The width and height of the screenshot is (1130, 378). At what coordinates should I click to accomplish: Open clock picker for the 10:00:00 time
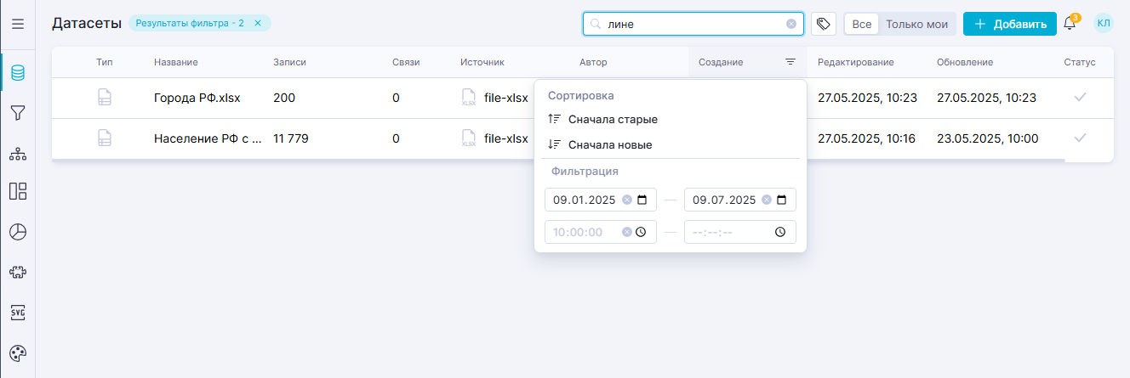click(x=641, y=232)
